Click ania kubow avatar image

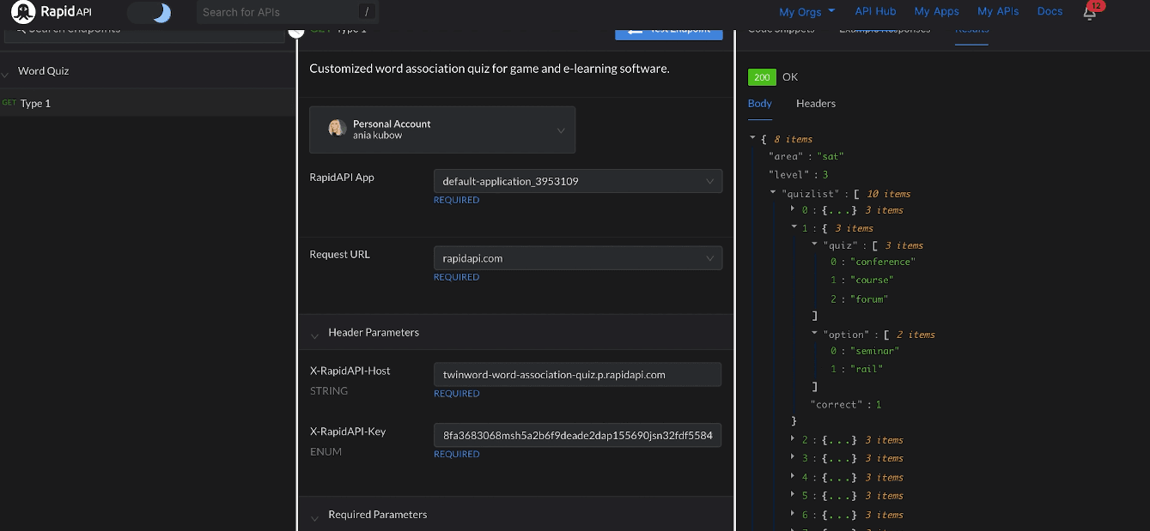coord(337,129)
